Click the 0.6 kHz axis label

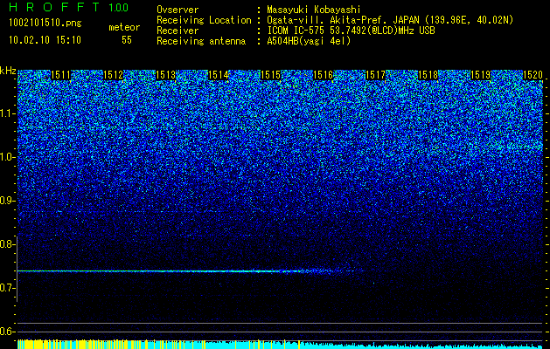point(8,332)
